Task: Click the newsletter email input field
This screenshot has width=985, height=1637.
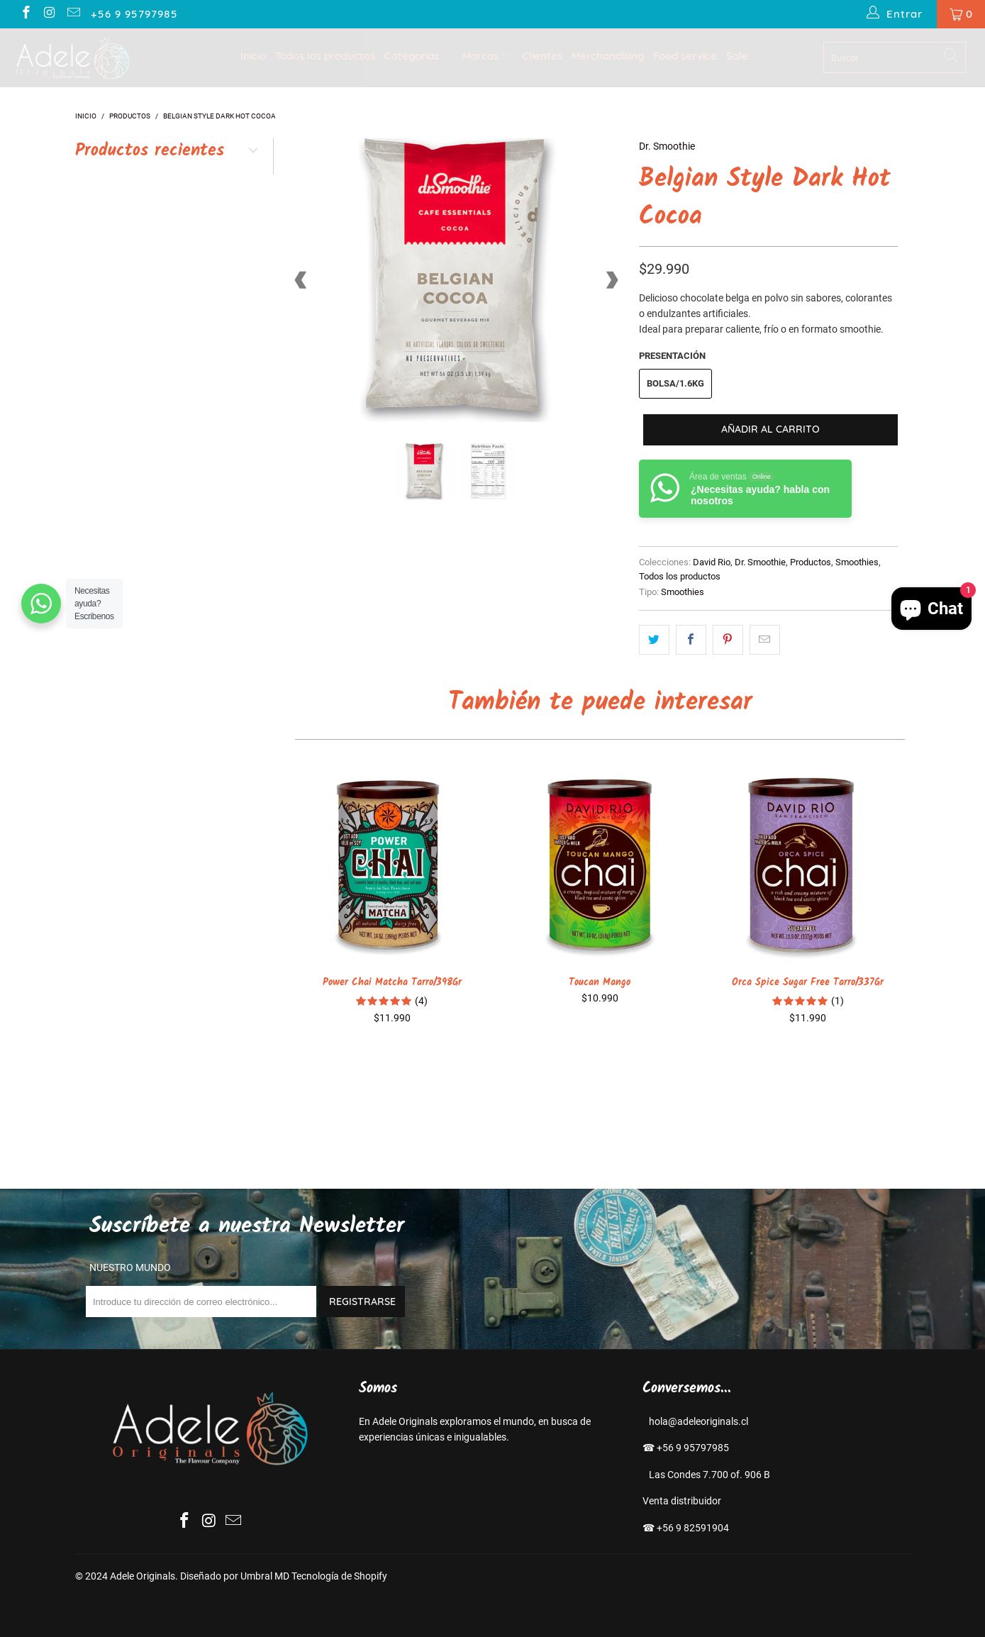Action: point(201,1302)
